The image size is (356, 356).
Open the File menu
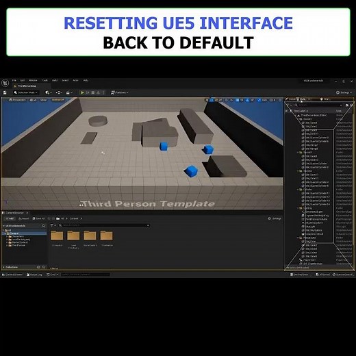click(14, 80)
